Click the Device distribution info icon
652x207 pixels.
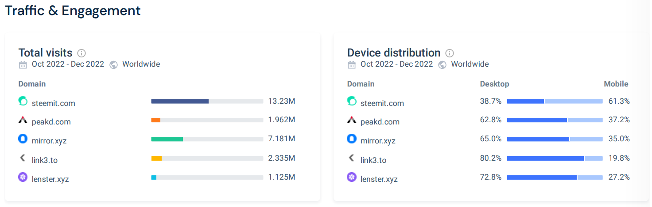(x=450, y=53)
